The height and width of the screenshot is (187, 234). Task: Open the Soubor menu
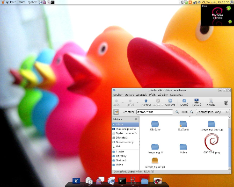(118, 95)
